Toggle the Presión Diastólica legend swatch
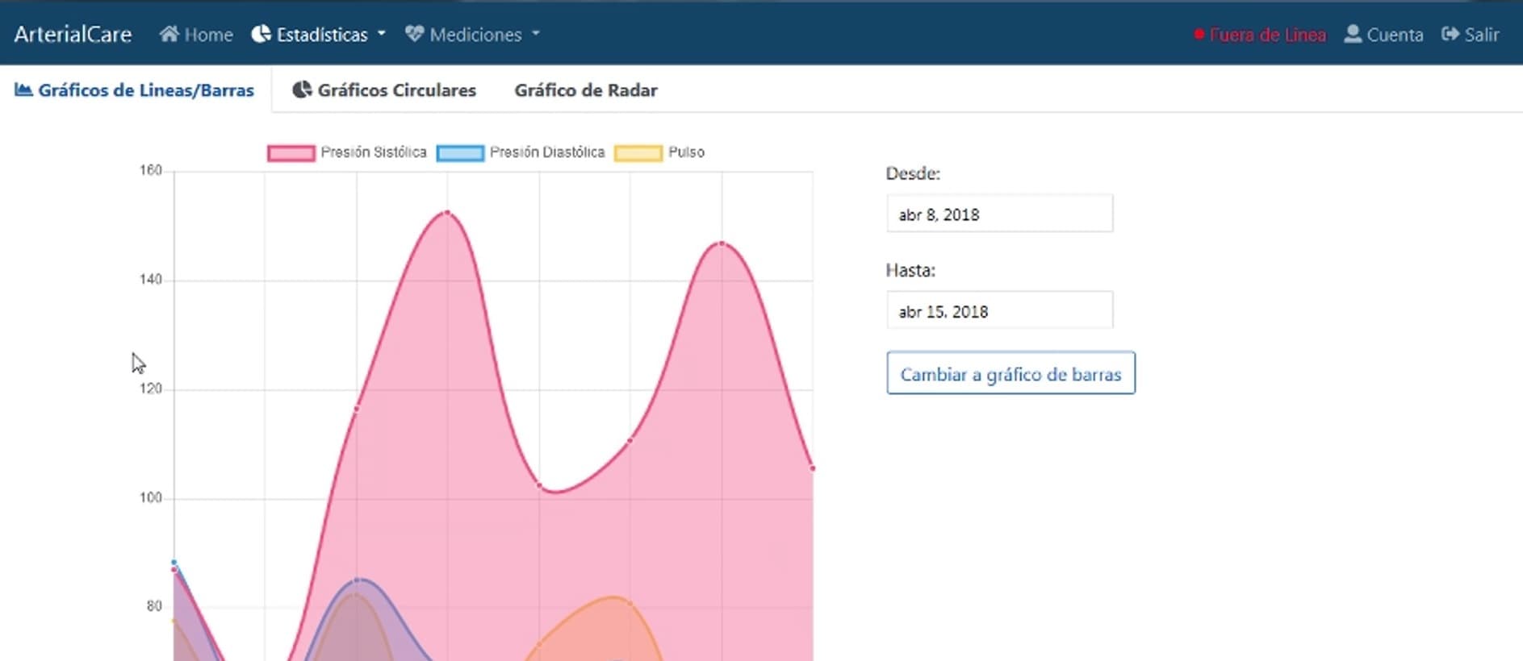The height and width of the screenshot is (661, 1523). (x=460, y=153)
